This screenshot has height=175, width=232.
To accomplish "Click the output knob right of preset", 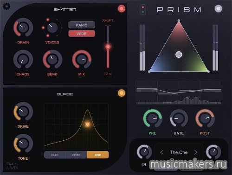I will pos(213,152).
